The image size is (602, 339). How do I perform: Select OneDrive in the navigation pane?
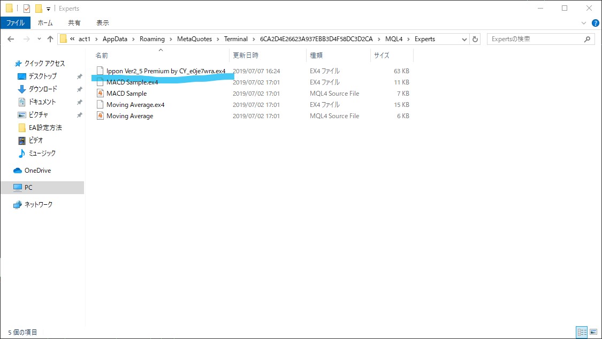(37, 171)
